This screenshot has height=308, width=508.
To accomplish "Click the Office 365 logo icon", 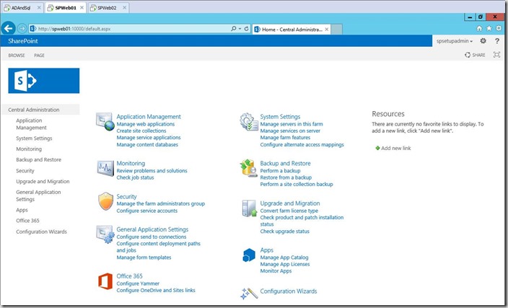I will [x=105, y=281].
